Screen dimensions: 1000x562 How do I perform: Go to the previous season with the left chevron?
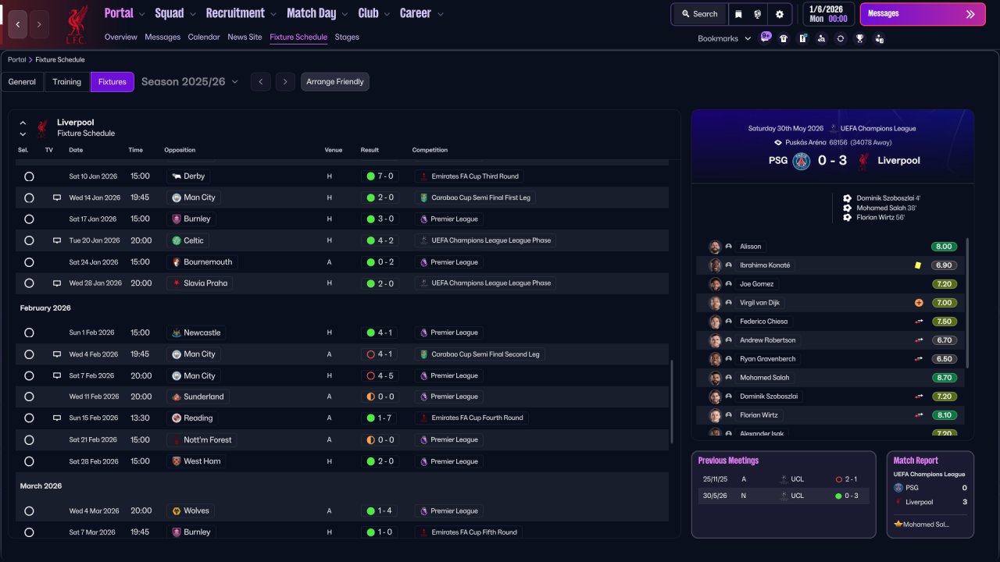(x=260, y=82)
